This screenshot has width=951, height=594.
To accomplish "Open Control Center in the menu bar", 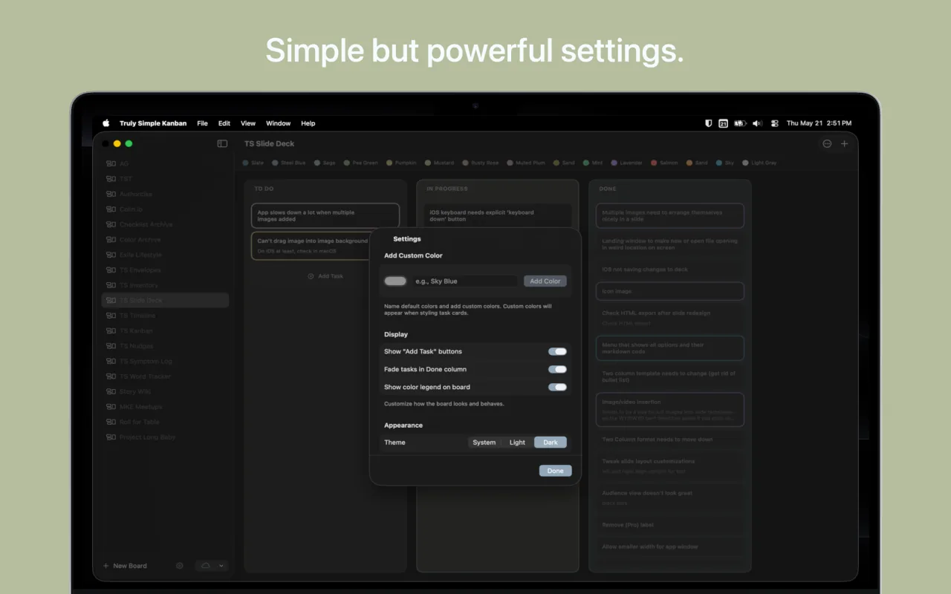I will (x=774, y=123).
